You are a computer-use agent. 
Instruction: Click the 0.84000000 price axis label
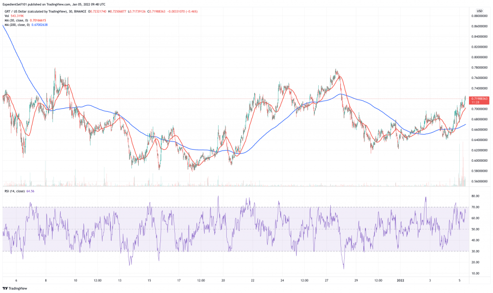(479, 37)
